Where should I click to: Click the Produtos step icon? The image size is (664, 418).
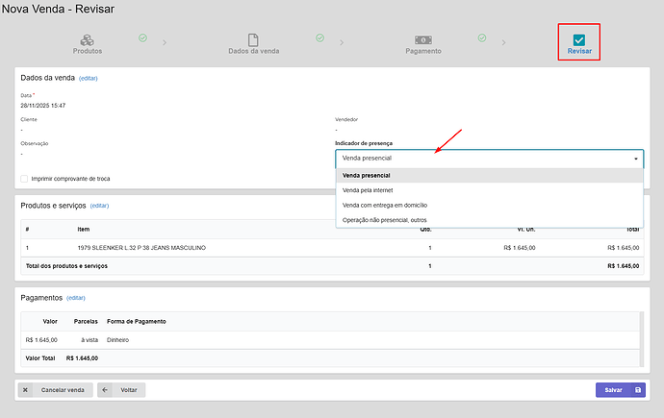[x=86, y=39]
